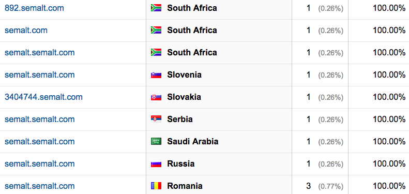Screen dimensions: 409x194
Task: Follow semalt.semalt.com link in Serbia row
Action: click(40, 120)
